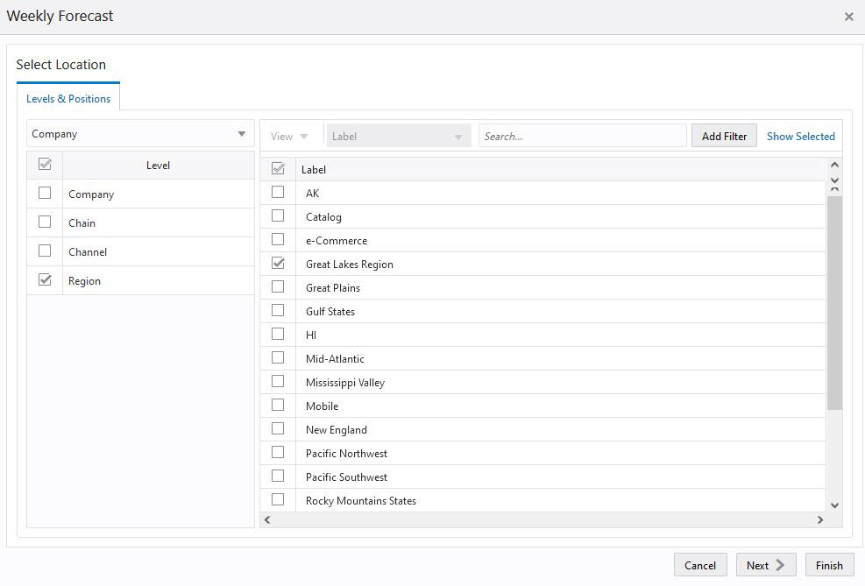
Task: Select the New England row text
Action: tap(336, 430)
